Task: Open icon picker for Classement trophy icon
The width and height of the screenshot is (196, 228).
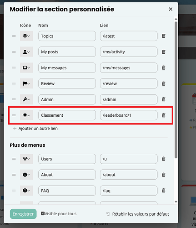Action: pos(26,115)
